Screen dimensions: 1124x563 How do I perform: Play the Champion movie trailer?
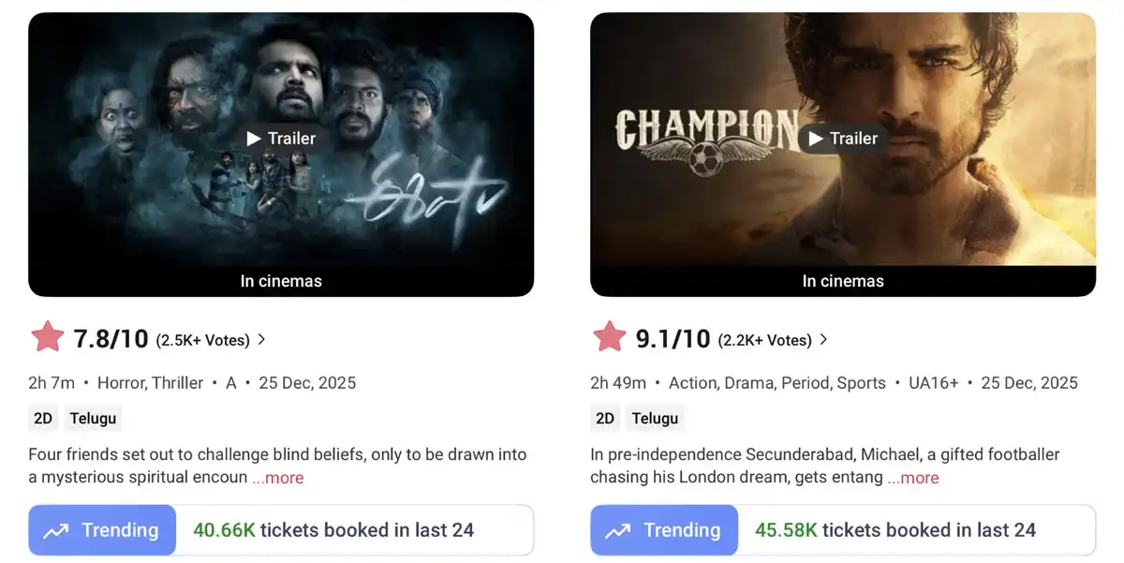[843, 139]
